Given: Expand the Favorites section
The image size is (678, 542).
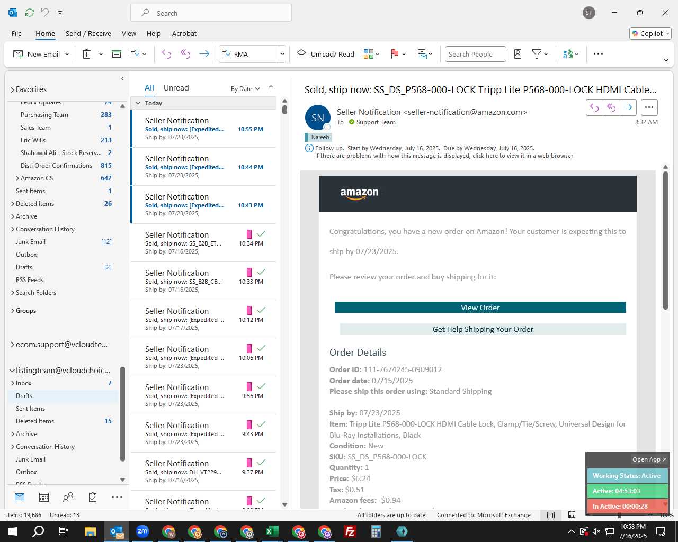Looking at the screenshot, I should pos(12,89).
